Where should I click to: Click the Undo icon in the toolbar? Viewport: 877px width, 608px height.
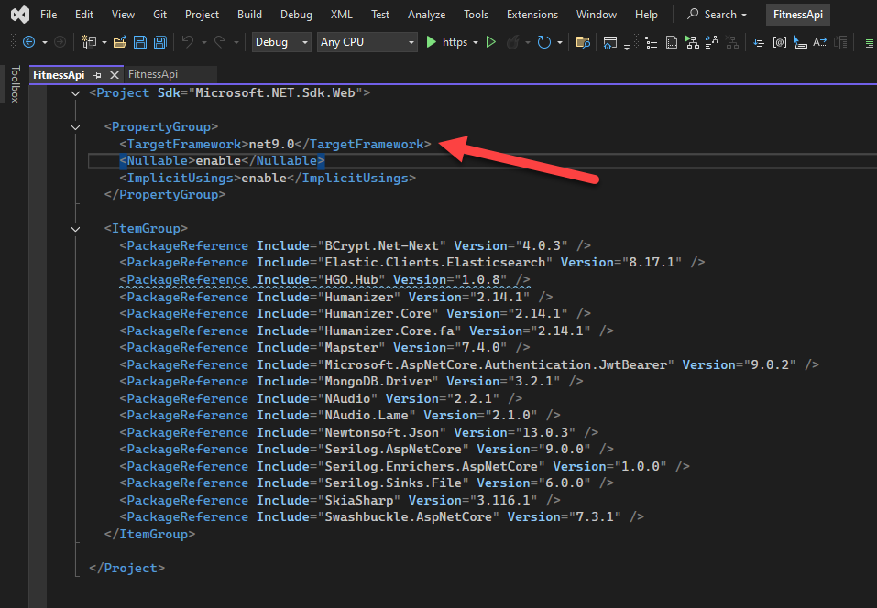coord(189,41)
